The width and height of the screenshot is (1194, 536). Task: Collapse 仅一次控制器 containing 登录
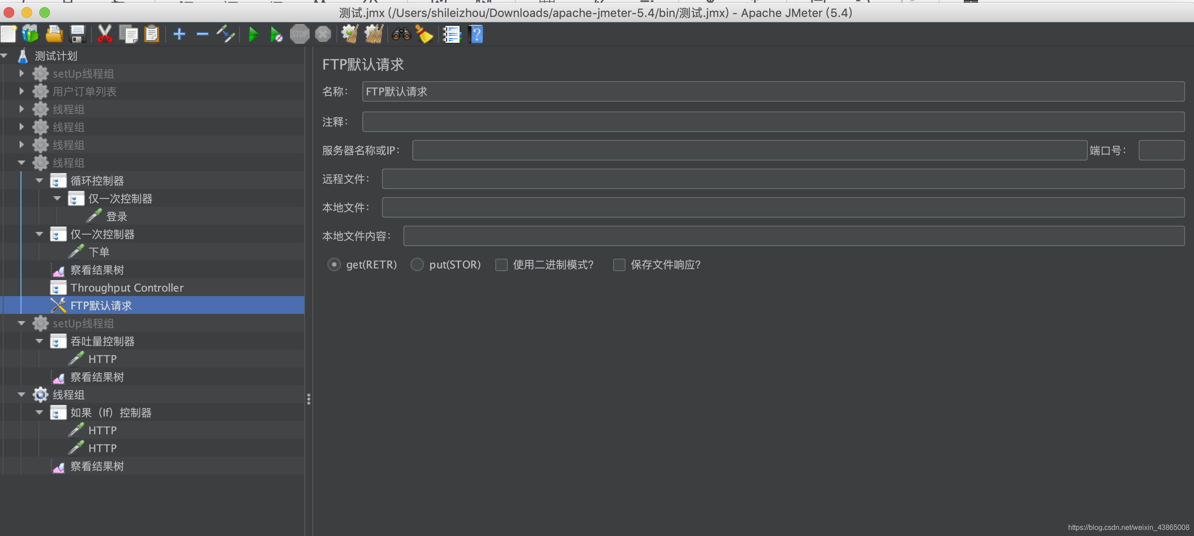pos(58,198)
